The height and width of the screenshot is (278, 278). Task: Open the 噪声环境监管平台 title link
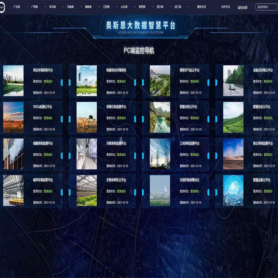43,180
